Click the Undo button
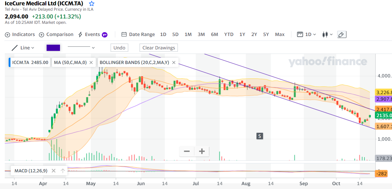The image size is (392, 189). (x=119, y=48)
